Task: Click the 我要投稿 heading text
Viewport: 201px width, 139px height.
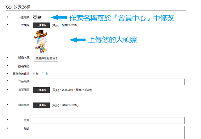Action: point(22,7)
